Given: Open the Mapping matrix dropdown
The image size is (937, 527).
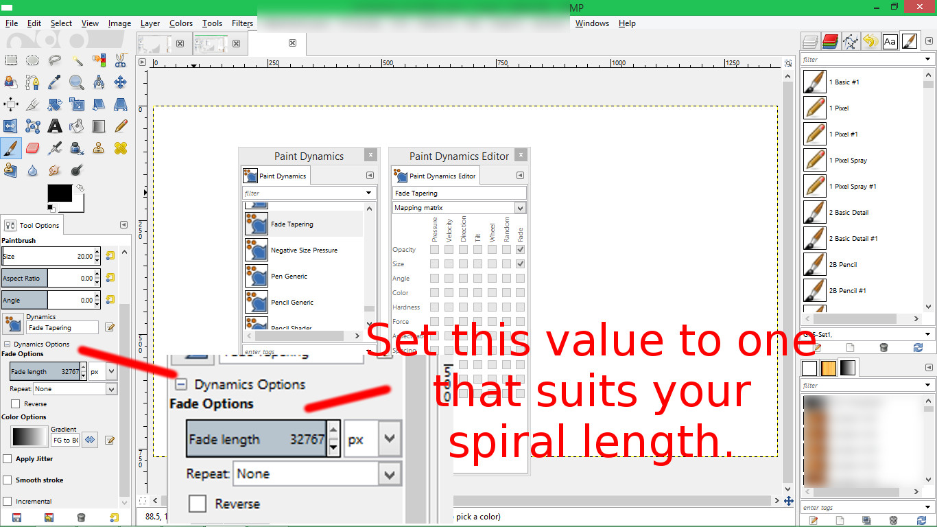Looking at the screenshot, I should [460, 208].
